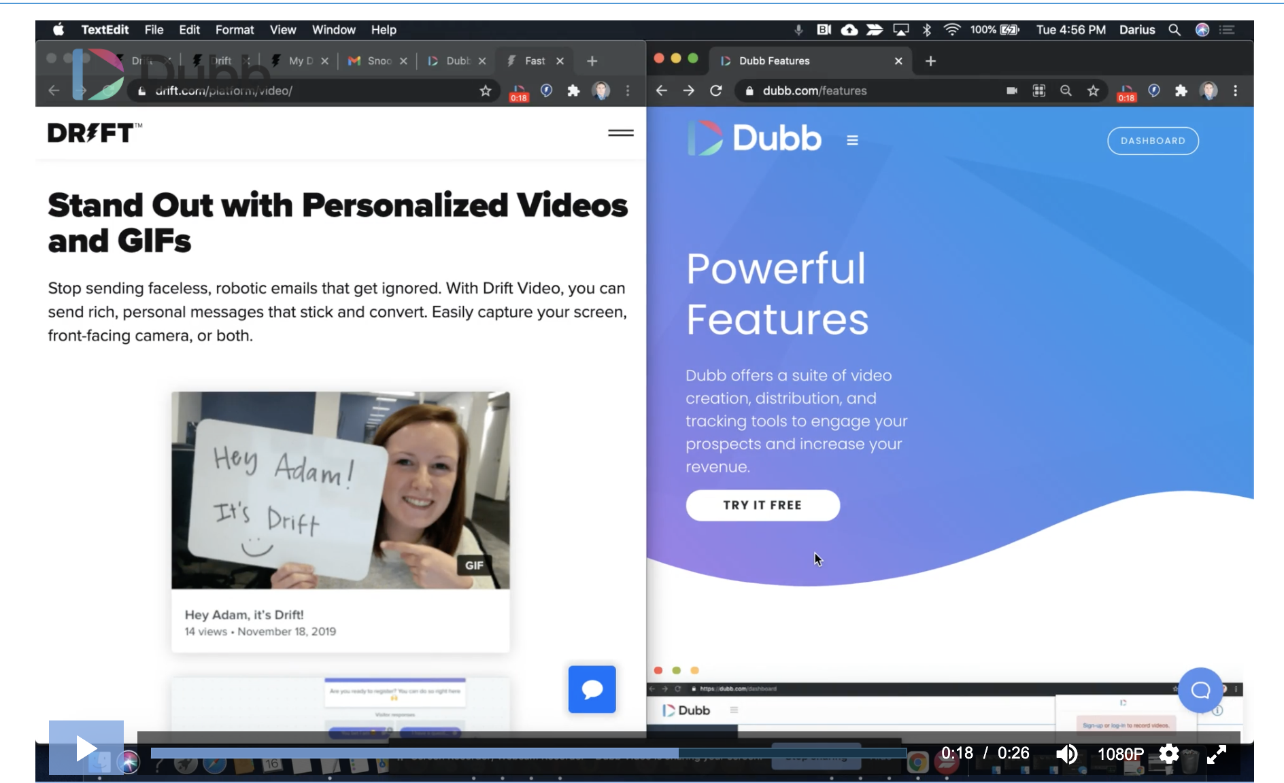This screenshot has width=1284, height=783.
Task: Open Chrome three-dot menu in Drift window
Action: point(628,90)
